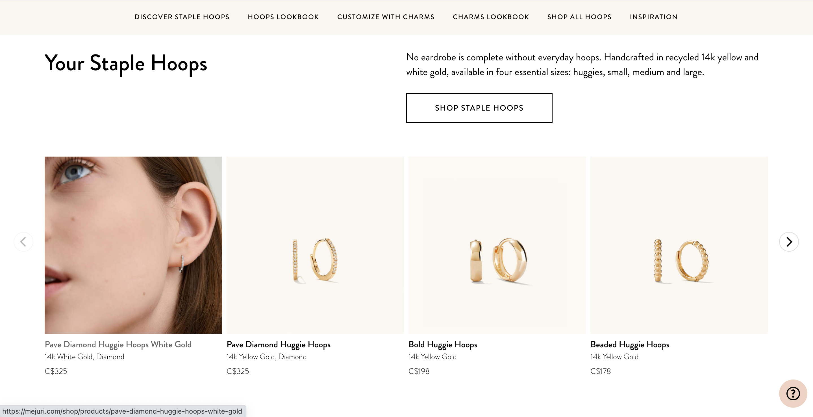The width and height of the screenshot is (813, 417).
Task: Click the C$178 price under Beaded Huggie Hoops
Action: click(x=600, y=371)
